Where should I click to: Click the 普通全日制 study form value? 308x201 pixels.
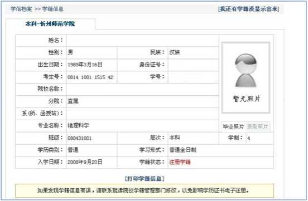click(x=182, y=150)
